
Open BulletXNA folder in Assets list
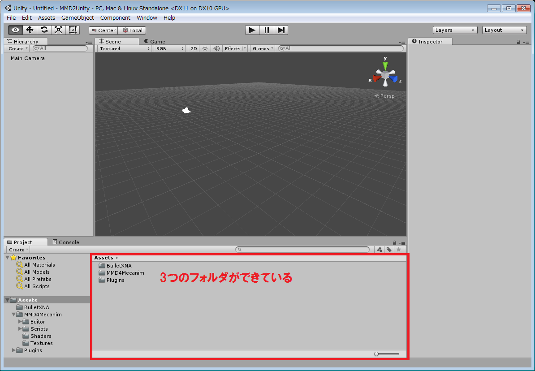tap(115, 266)
